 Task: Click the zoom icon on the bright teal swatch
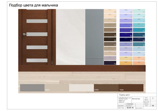coord(144,31)
